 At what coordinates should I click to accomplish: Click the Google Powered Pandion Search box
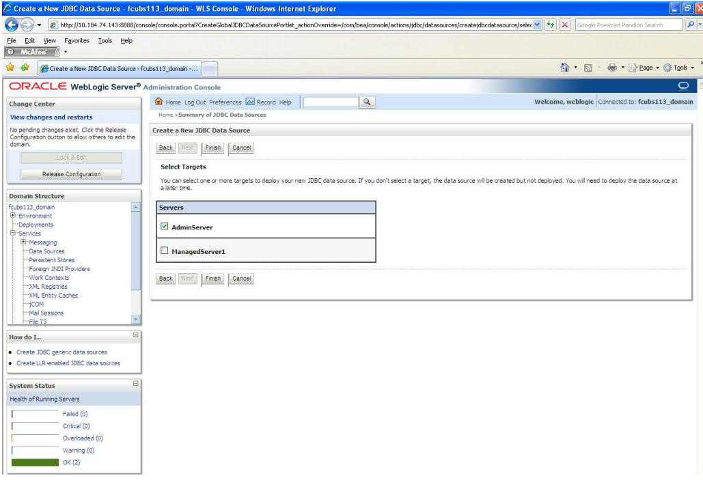[x=629, y=25]
